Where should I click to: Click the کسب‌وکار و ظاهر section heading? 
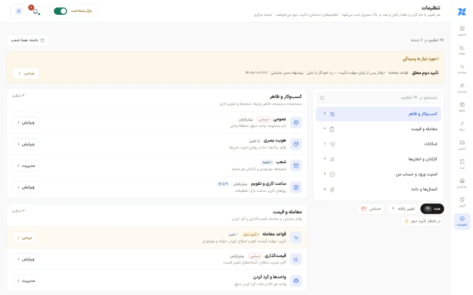(x=286, y=97)
